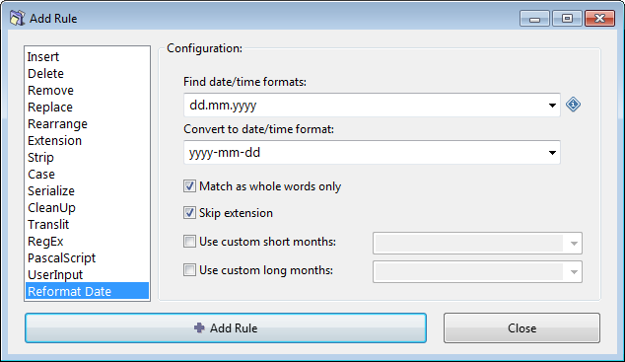
Task: Enable Use custom long months
Action: click(x=189, y=270)
